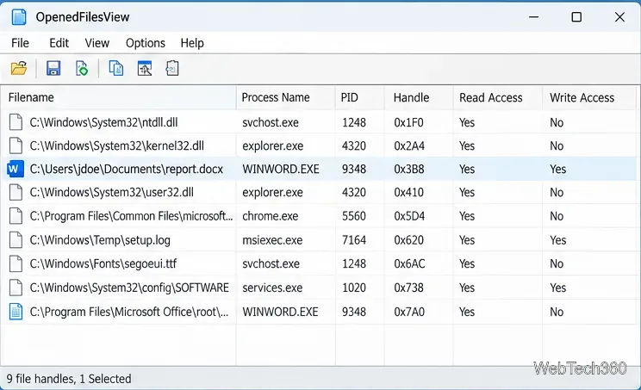Viewport: 641px width, 390px height.
Task: Select the C:\Windows\System32\ntdll.dll row
Action: pos(319,122)
